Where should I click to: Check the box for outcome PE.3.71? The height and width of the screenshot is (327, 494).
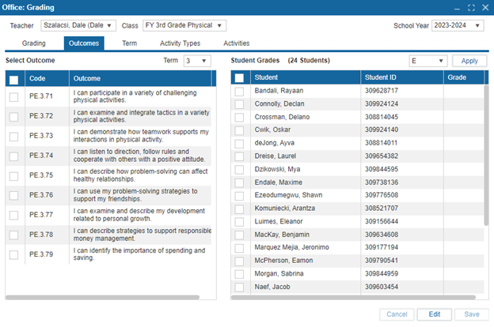pos(13,96)
